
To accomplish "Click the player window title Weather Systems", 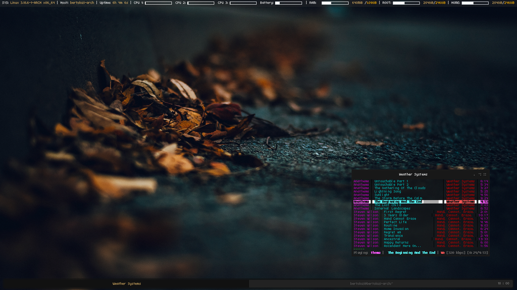I will point(413,175).
